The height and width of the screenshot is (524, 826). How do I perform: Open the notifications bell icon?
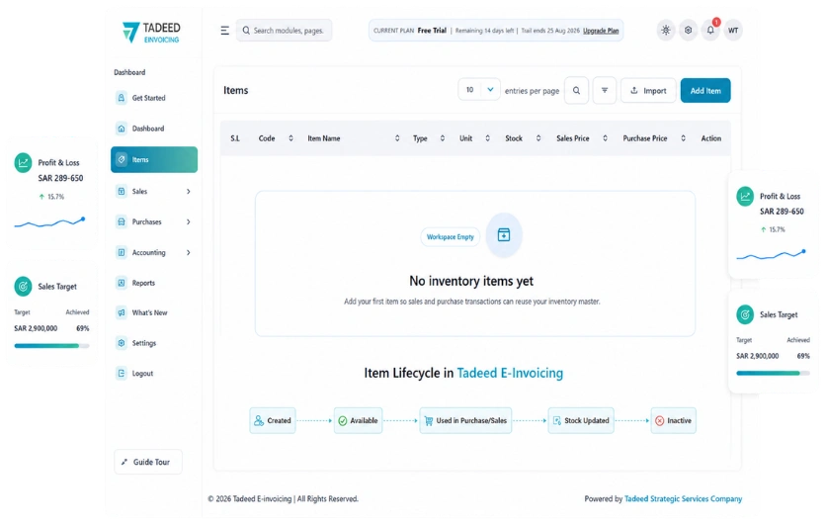coord(710,31)
